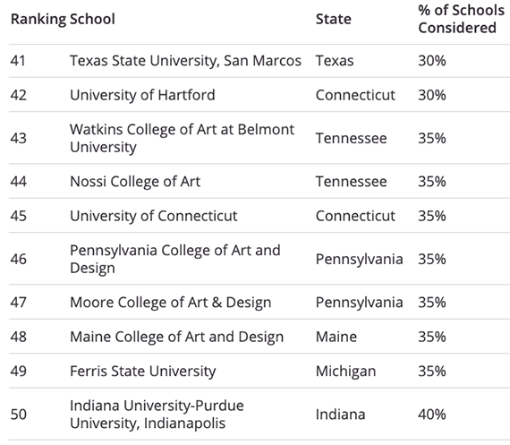Click Moore College of Art & Design
Image resolution: width=510 pixels, height=445 pixels.
tap(170, 303)
